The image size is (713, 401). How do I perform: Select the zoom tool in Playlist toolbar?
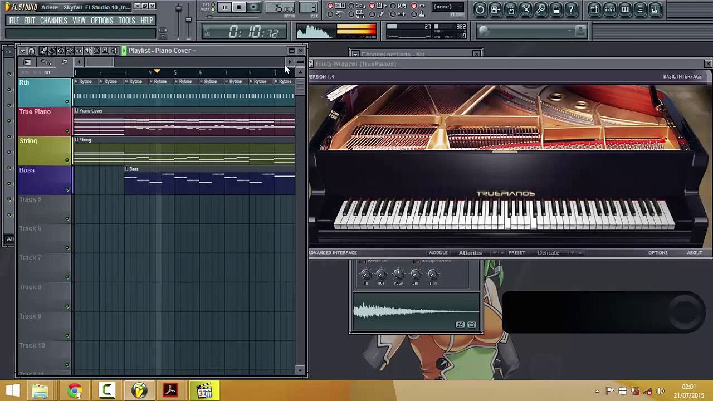[106, 51]
